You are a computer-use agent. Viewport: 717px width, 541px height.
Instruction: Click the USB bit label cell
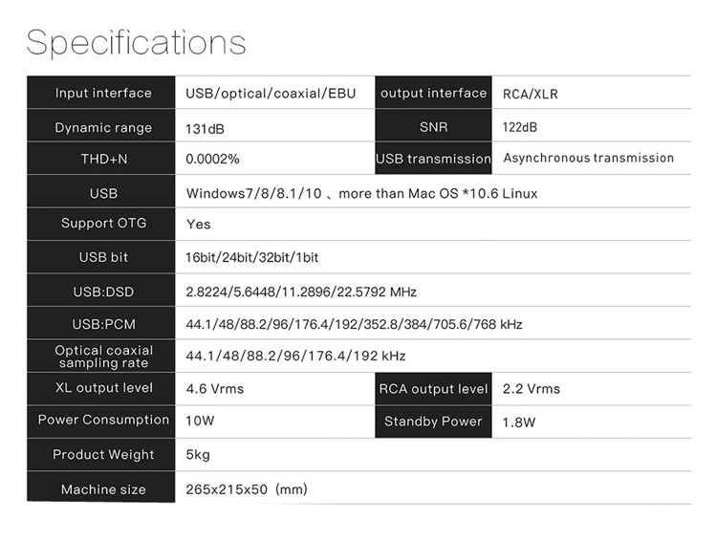pos(102,257)
